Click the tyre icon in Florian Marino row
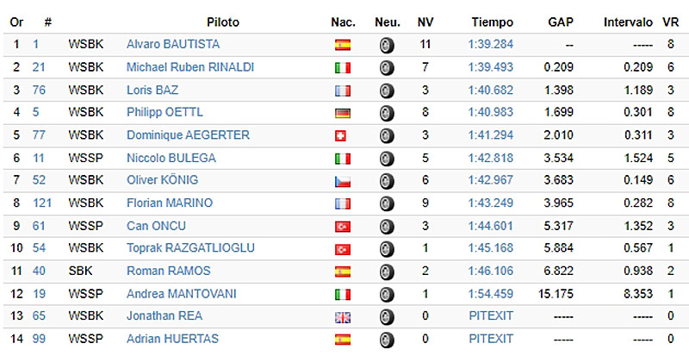Image resolution: width=689 pixels, height=356 pixels. tap(387, 203)
